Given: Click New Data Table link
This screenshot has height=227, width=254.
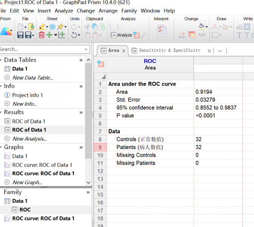Looking at the screenshot, I should (x=32, y=78).
